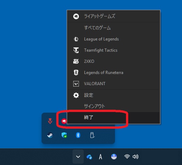Click the red Riot Client tray icon
Screen dimensions: 182x165
tap(64, 121)
